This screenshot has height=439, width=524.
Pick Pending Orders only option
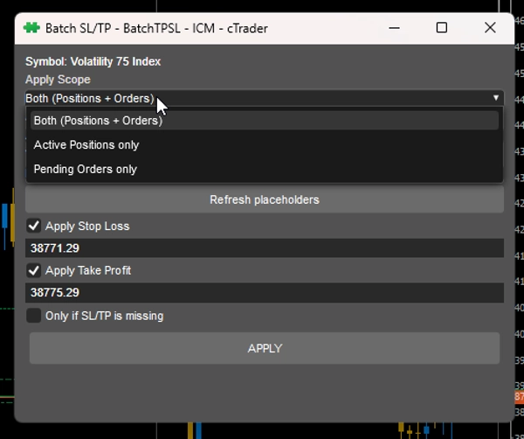click(86, 169)
